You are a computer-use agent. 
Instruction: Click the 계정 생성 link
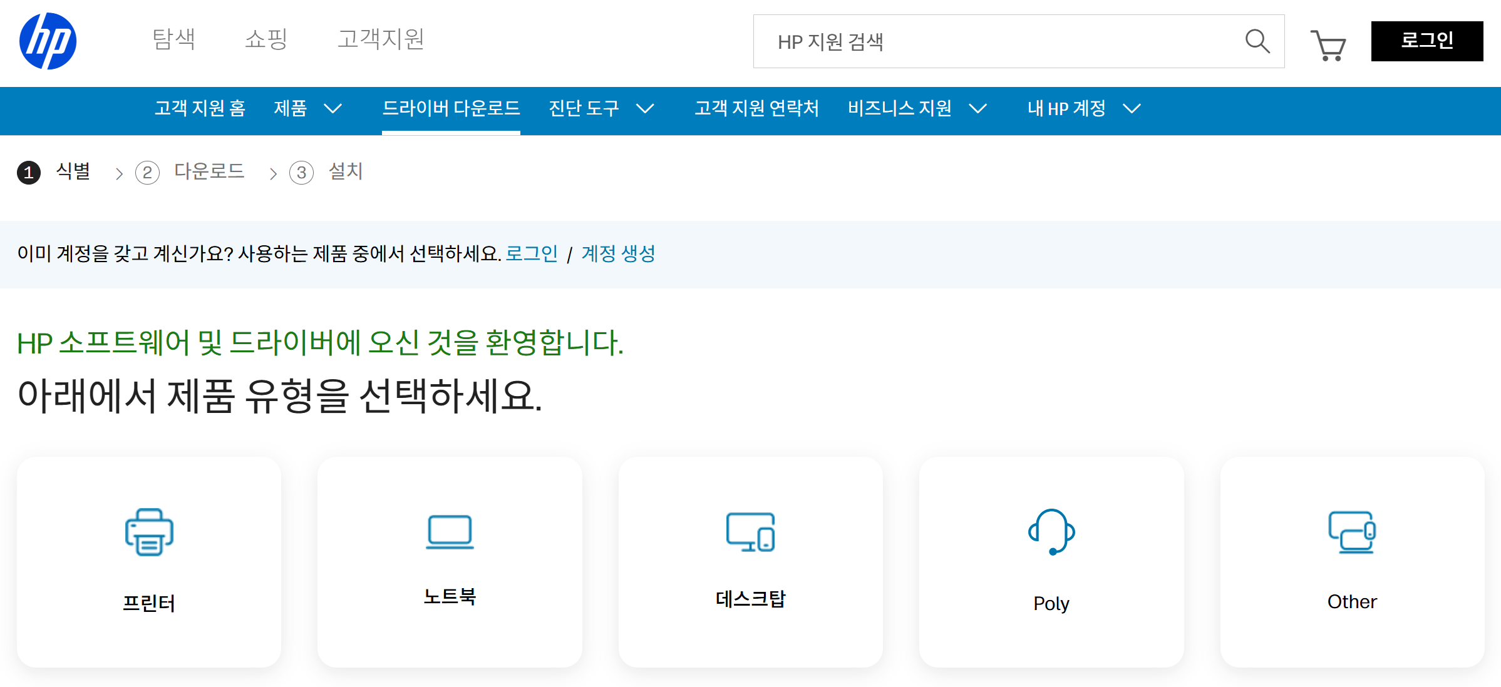pos(618,253)
